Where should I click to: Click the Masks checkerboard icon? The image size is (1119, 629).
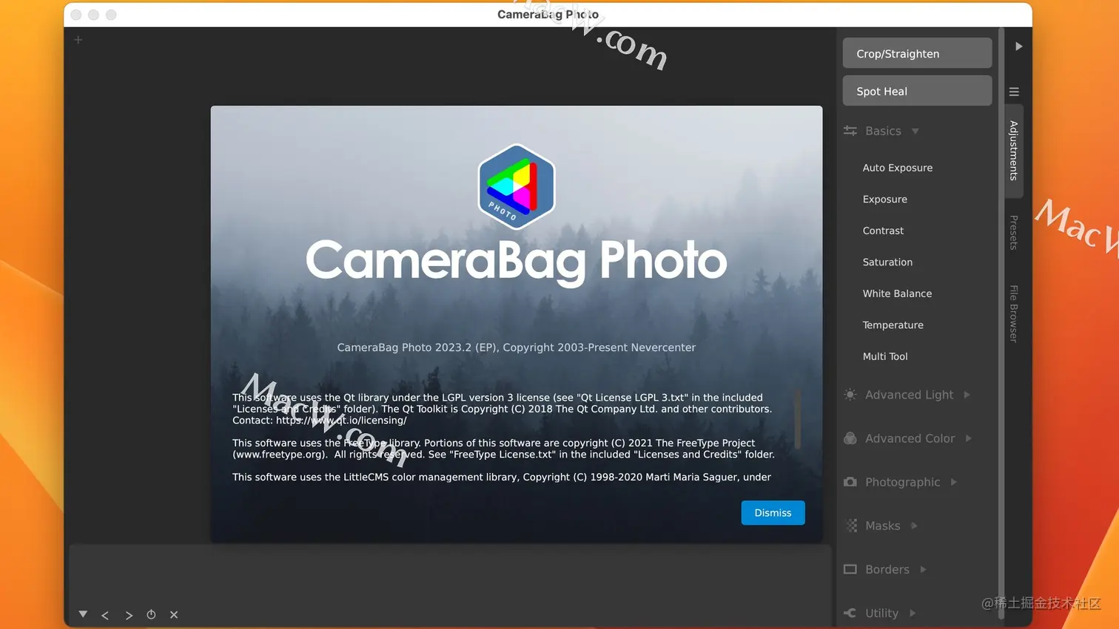(x=851, y=526)
